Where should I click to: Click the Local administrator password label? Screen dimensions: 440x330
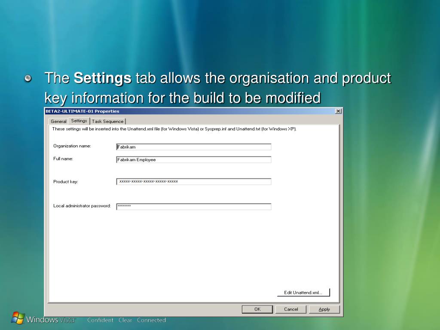click(x=82, y=206)
